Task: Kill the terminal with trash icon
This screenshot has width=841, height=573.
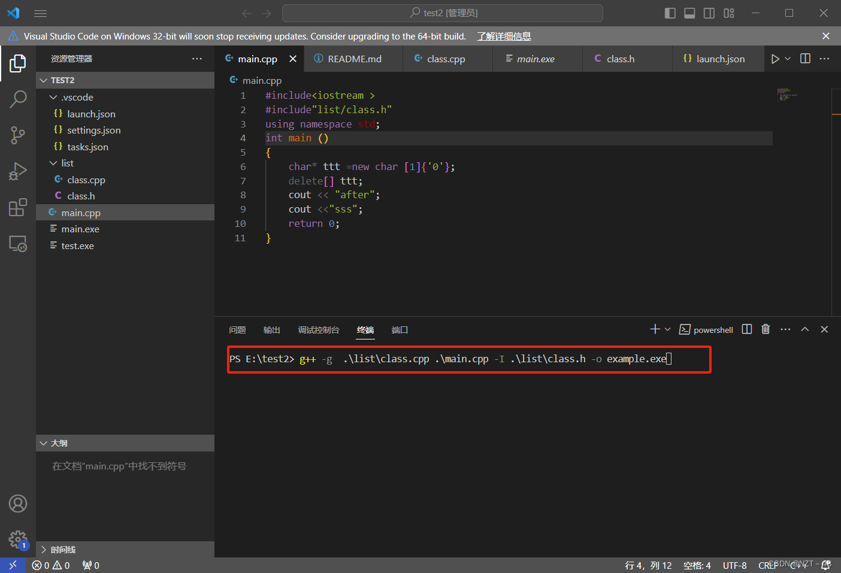Action: [x=766, y=329]
